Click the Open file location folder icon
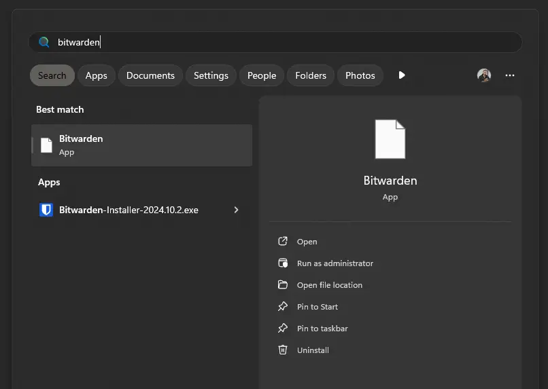548x389 pixels. pos(283,284)
